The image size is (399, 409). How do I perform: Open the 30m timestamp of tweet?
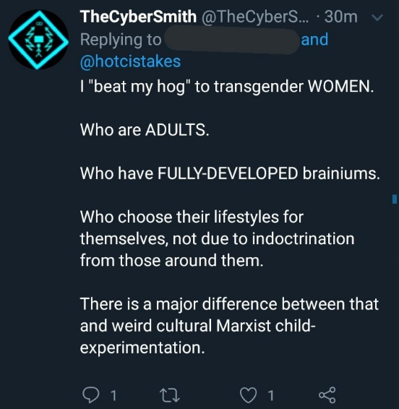coord(340,17)
